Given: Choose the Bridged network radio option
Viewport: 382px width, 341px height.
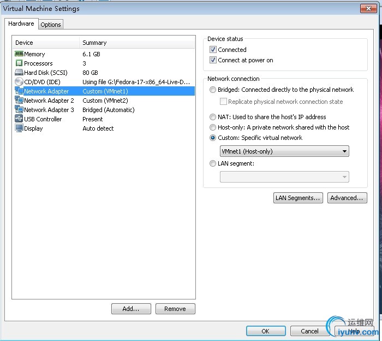Looking at the screenshot, I should click(x=213, y=90).
